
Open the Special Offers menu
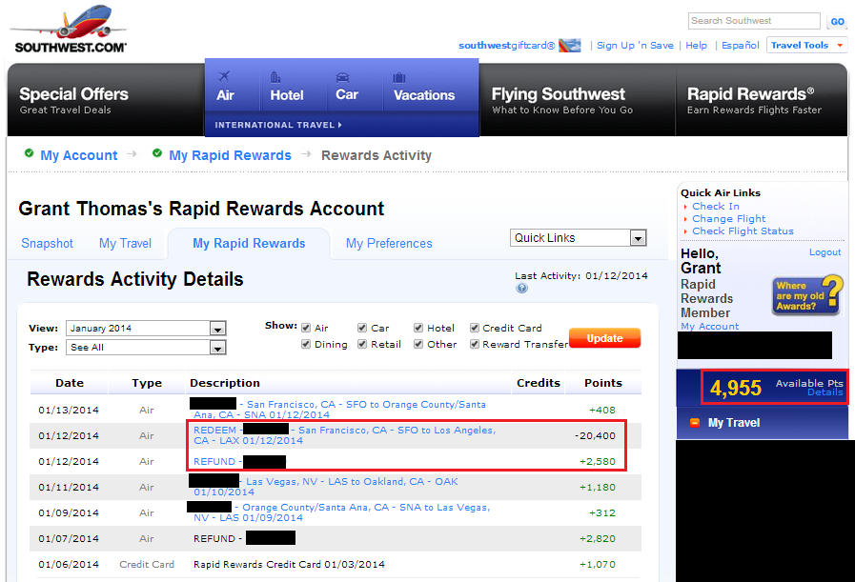73,100
